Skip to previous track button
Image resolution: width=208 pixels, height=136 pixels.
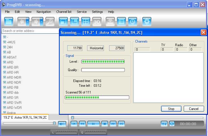(x=74, y=124)
